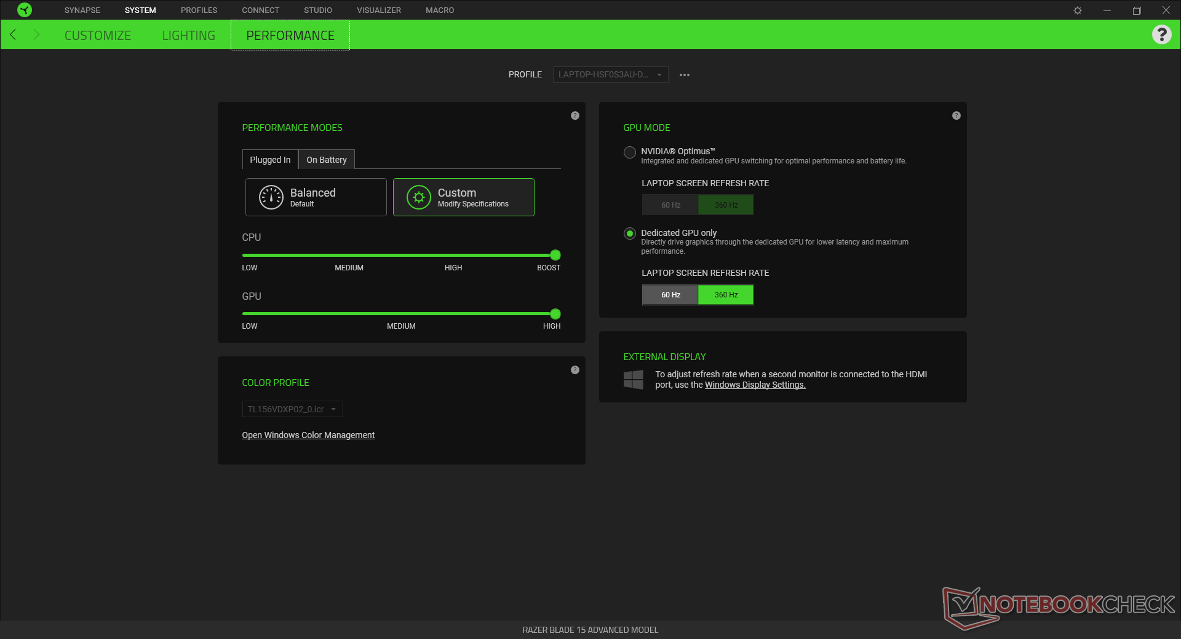Click the GPU slider handle at HIGH

coord(555,314)
